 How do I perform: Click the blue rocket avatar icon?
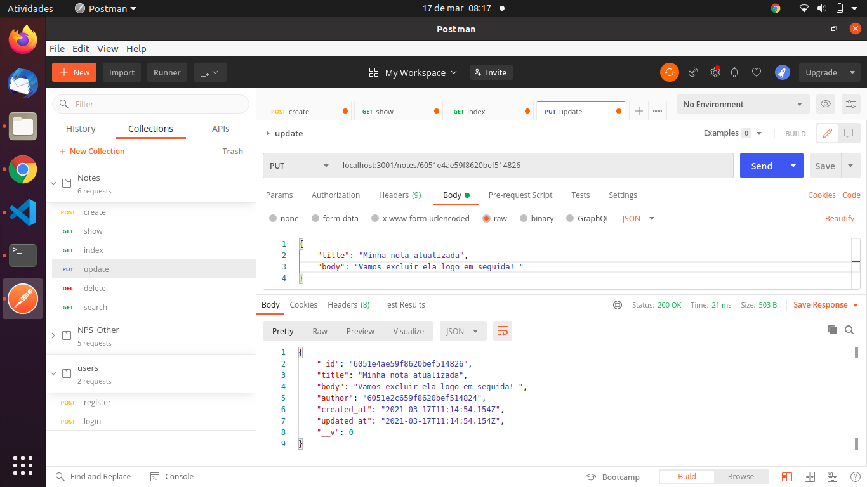[x=782, y=72]
